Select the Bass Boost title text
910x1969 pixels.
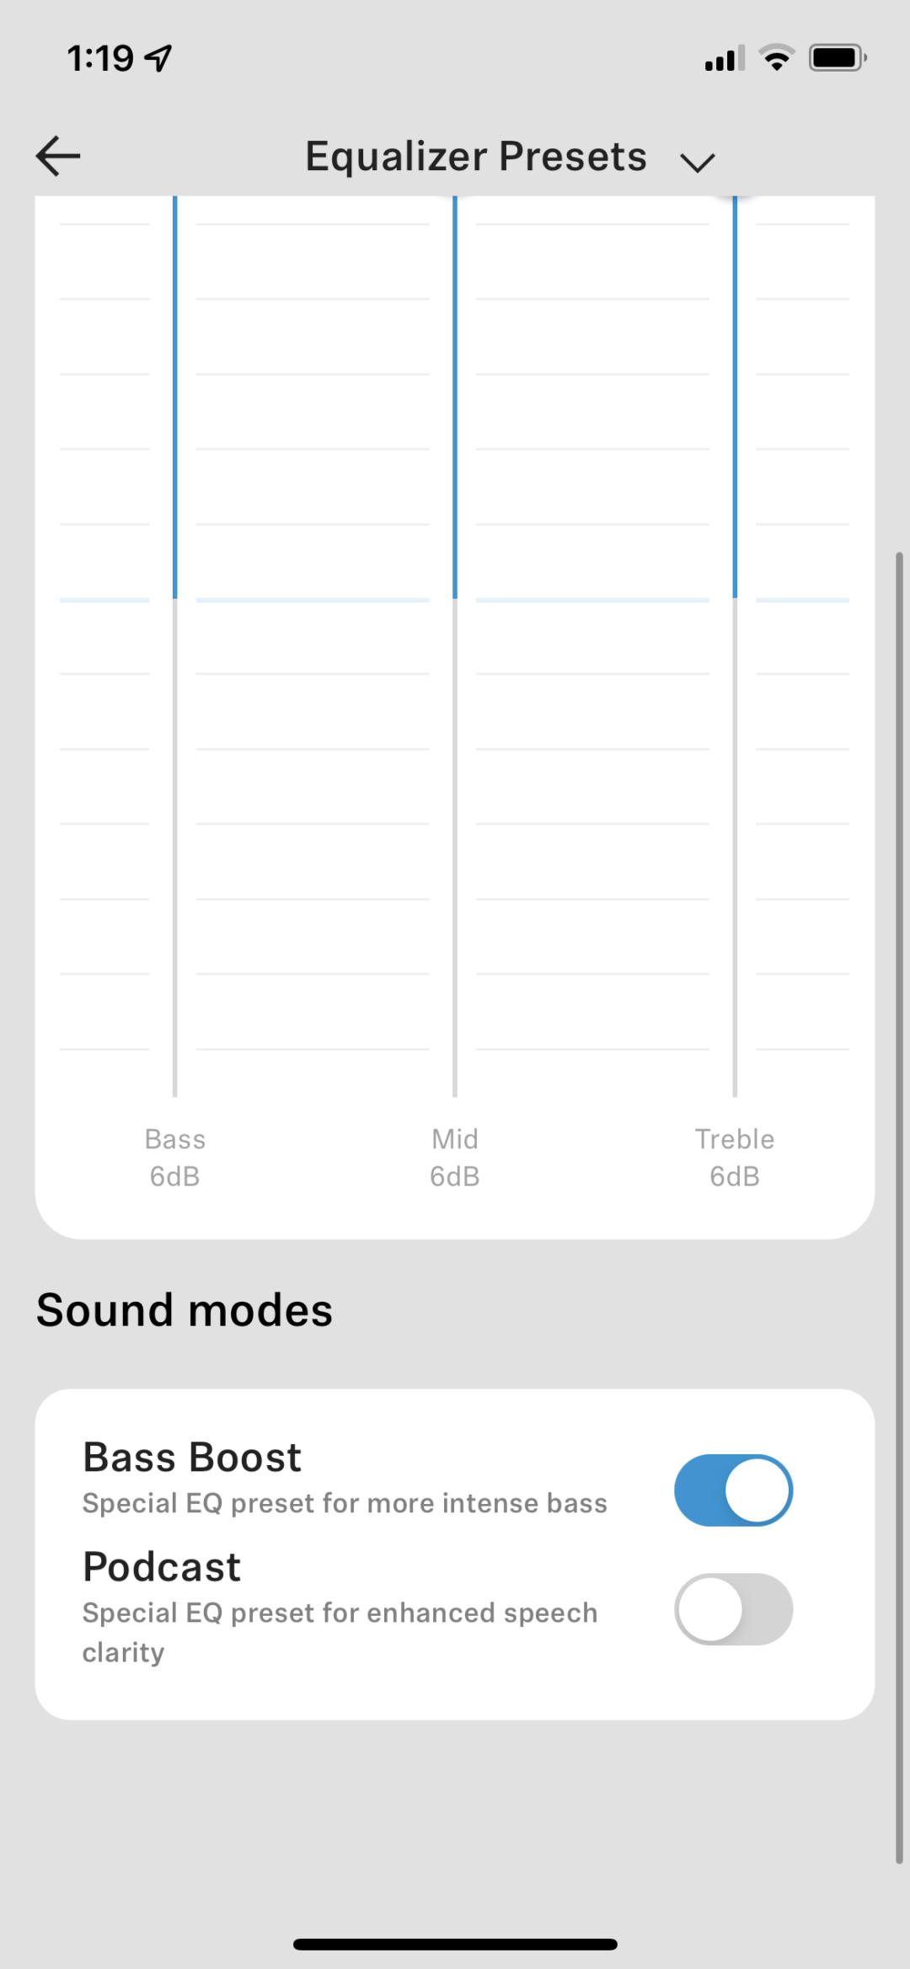point(192,1458)
